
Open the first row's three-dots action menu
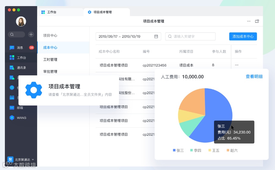(x=237, y=65)
